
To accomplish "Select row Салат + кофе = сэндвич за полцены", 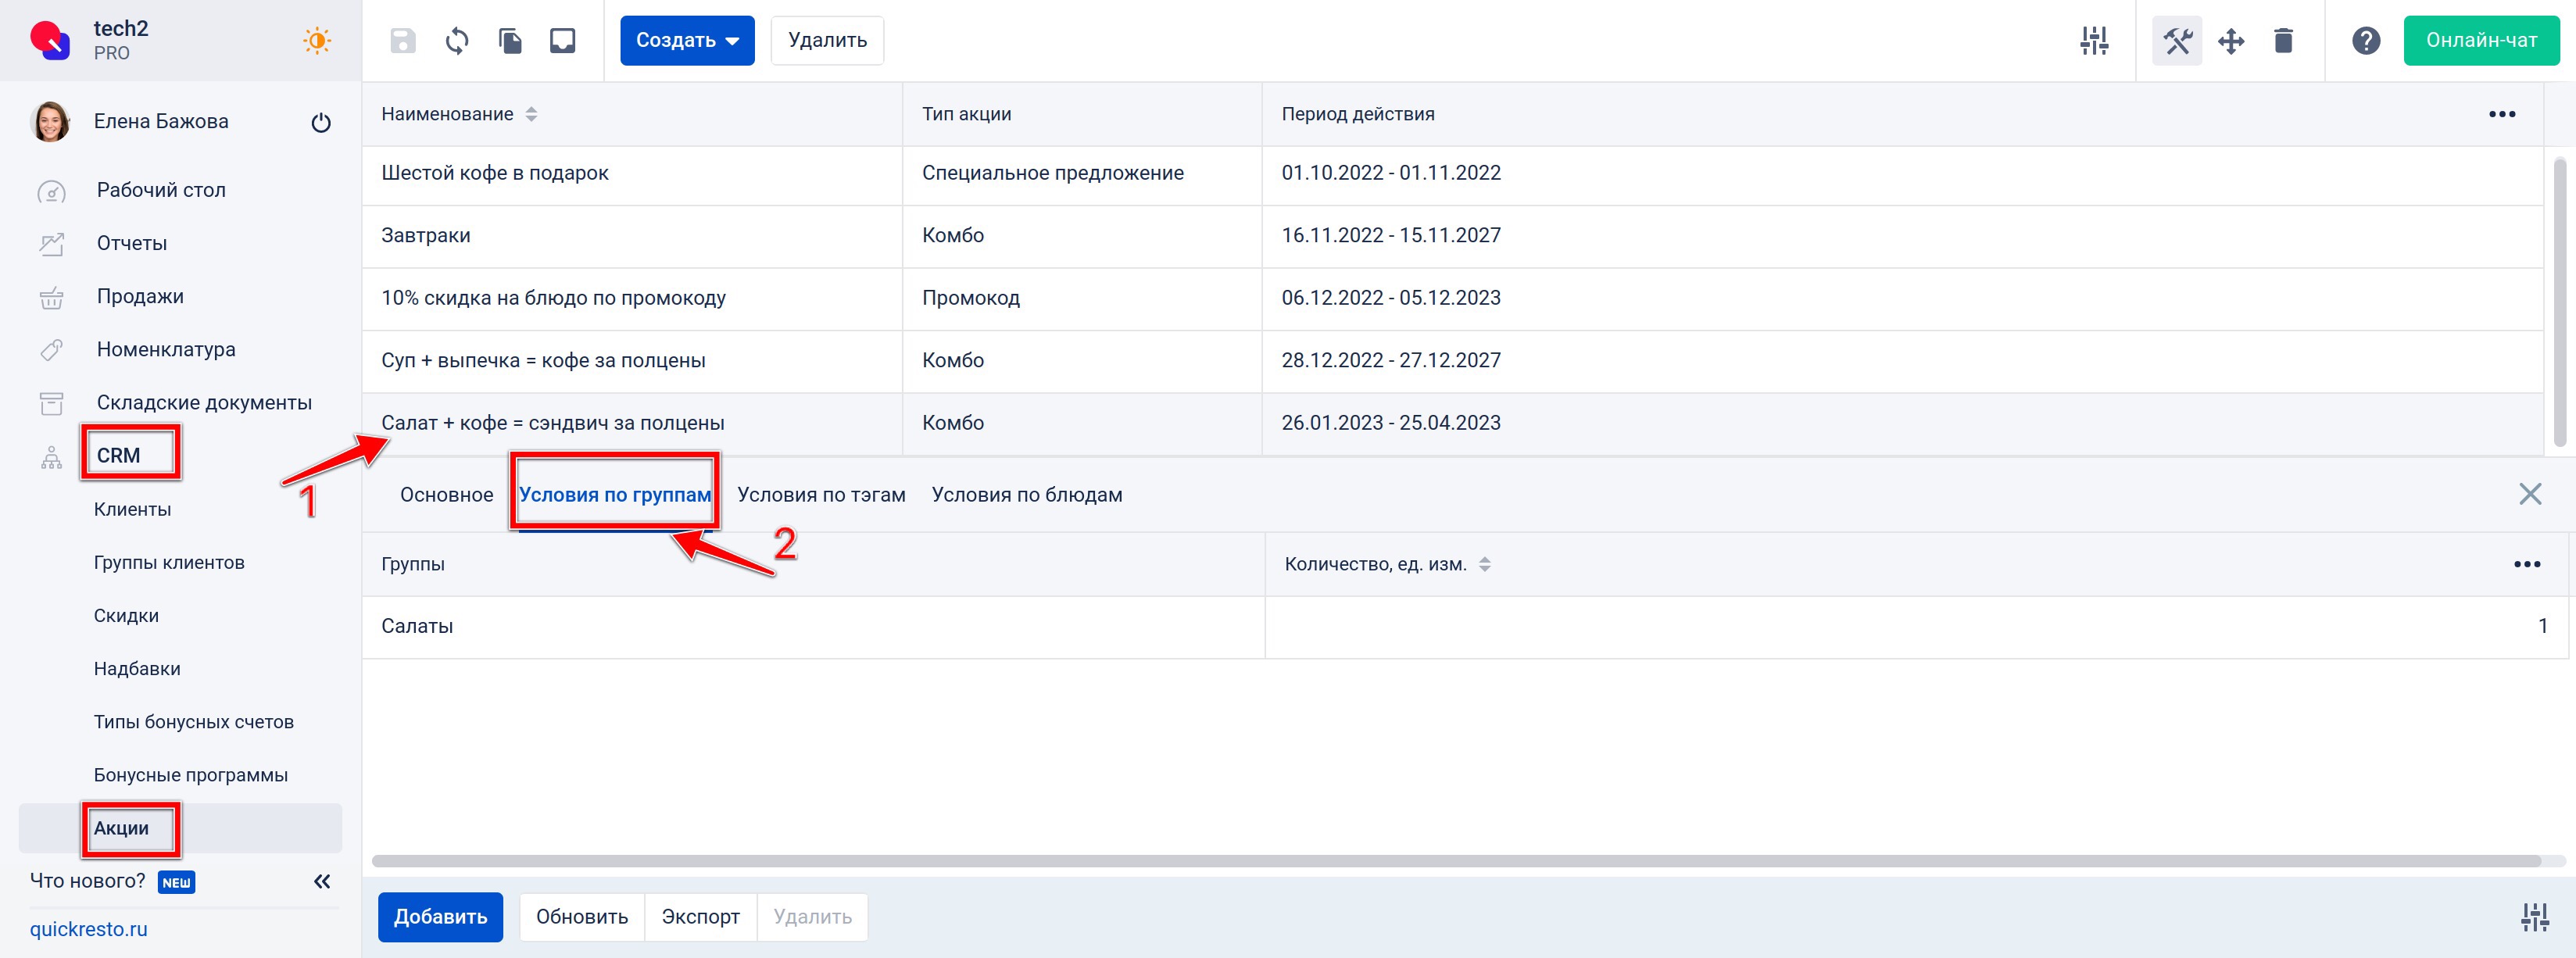I will pos(1452,423).
